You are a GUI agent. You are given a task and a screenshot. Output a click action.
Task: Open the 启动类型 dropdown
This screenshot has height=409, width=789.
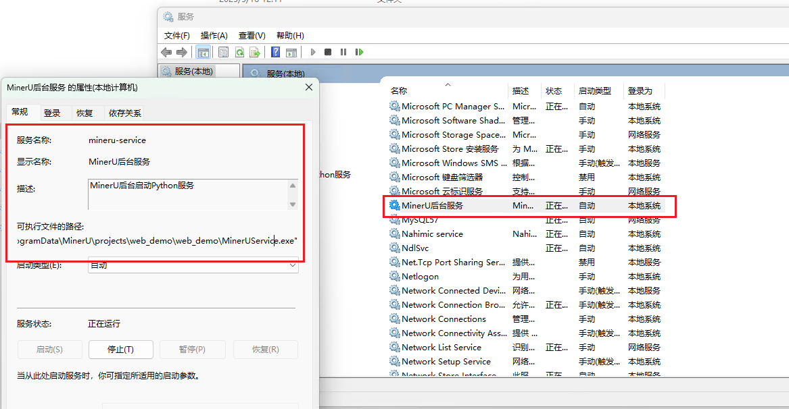193,265
